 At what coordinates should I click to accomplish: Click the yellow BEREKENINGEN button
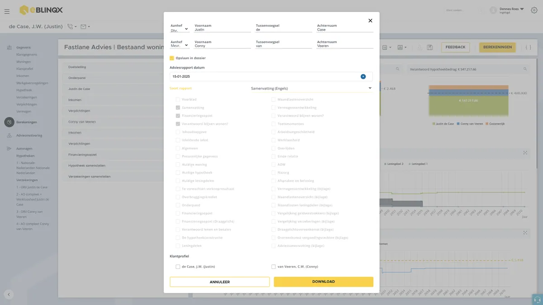click(x=497, y=47)
